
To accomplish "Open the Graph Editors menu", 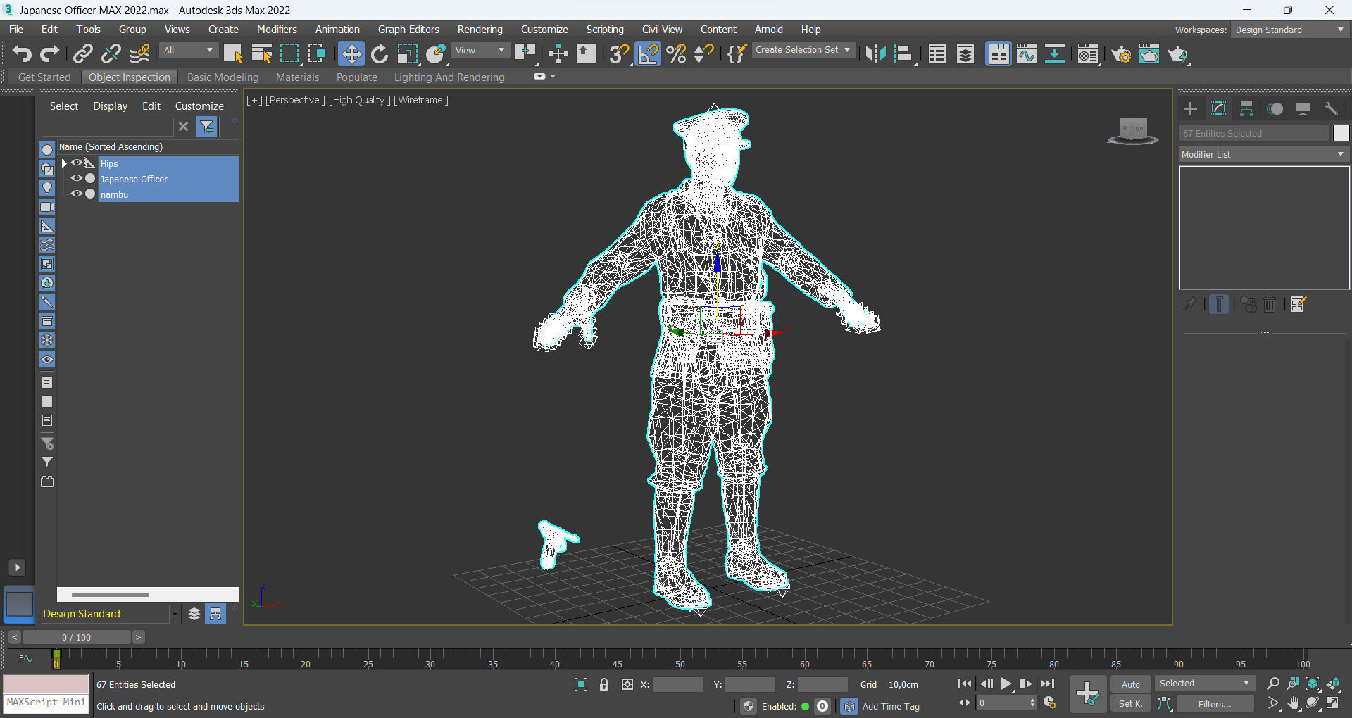I will [408, 30].
